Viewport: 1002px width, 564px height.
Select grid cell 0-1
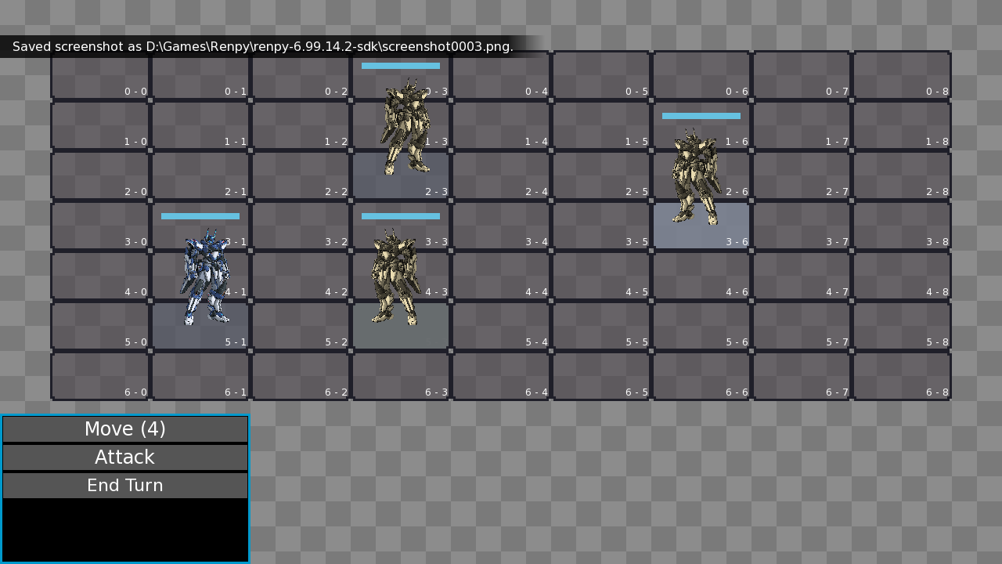200,75
